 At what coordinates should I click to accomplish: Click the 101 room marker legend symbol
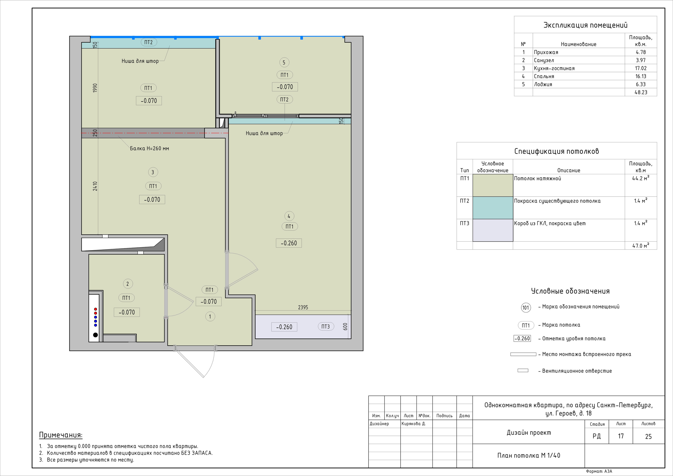point(526,308)
